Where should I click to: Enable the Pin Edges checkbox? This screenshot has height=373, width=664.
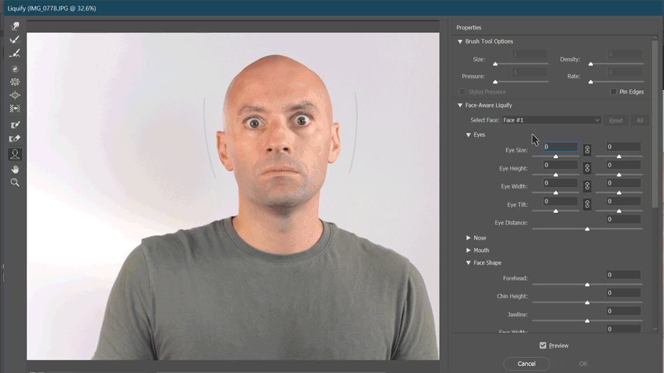(x=613, y=92)
